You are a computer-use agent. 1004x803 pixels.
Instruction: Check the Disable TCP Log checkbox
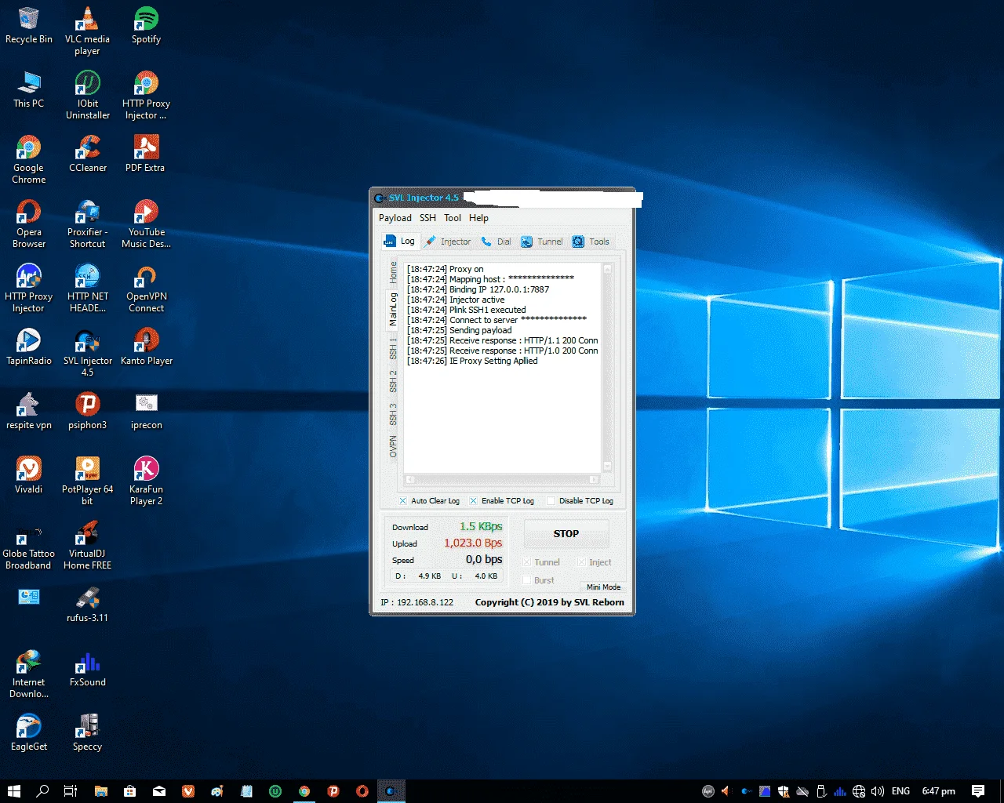pos(551,501)
